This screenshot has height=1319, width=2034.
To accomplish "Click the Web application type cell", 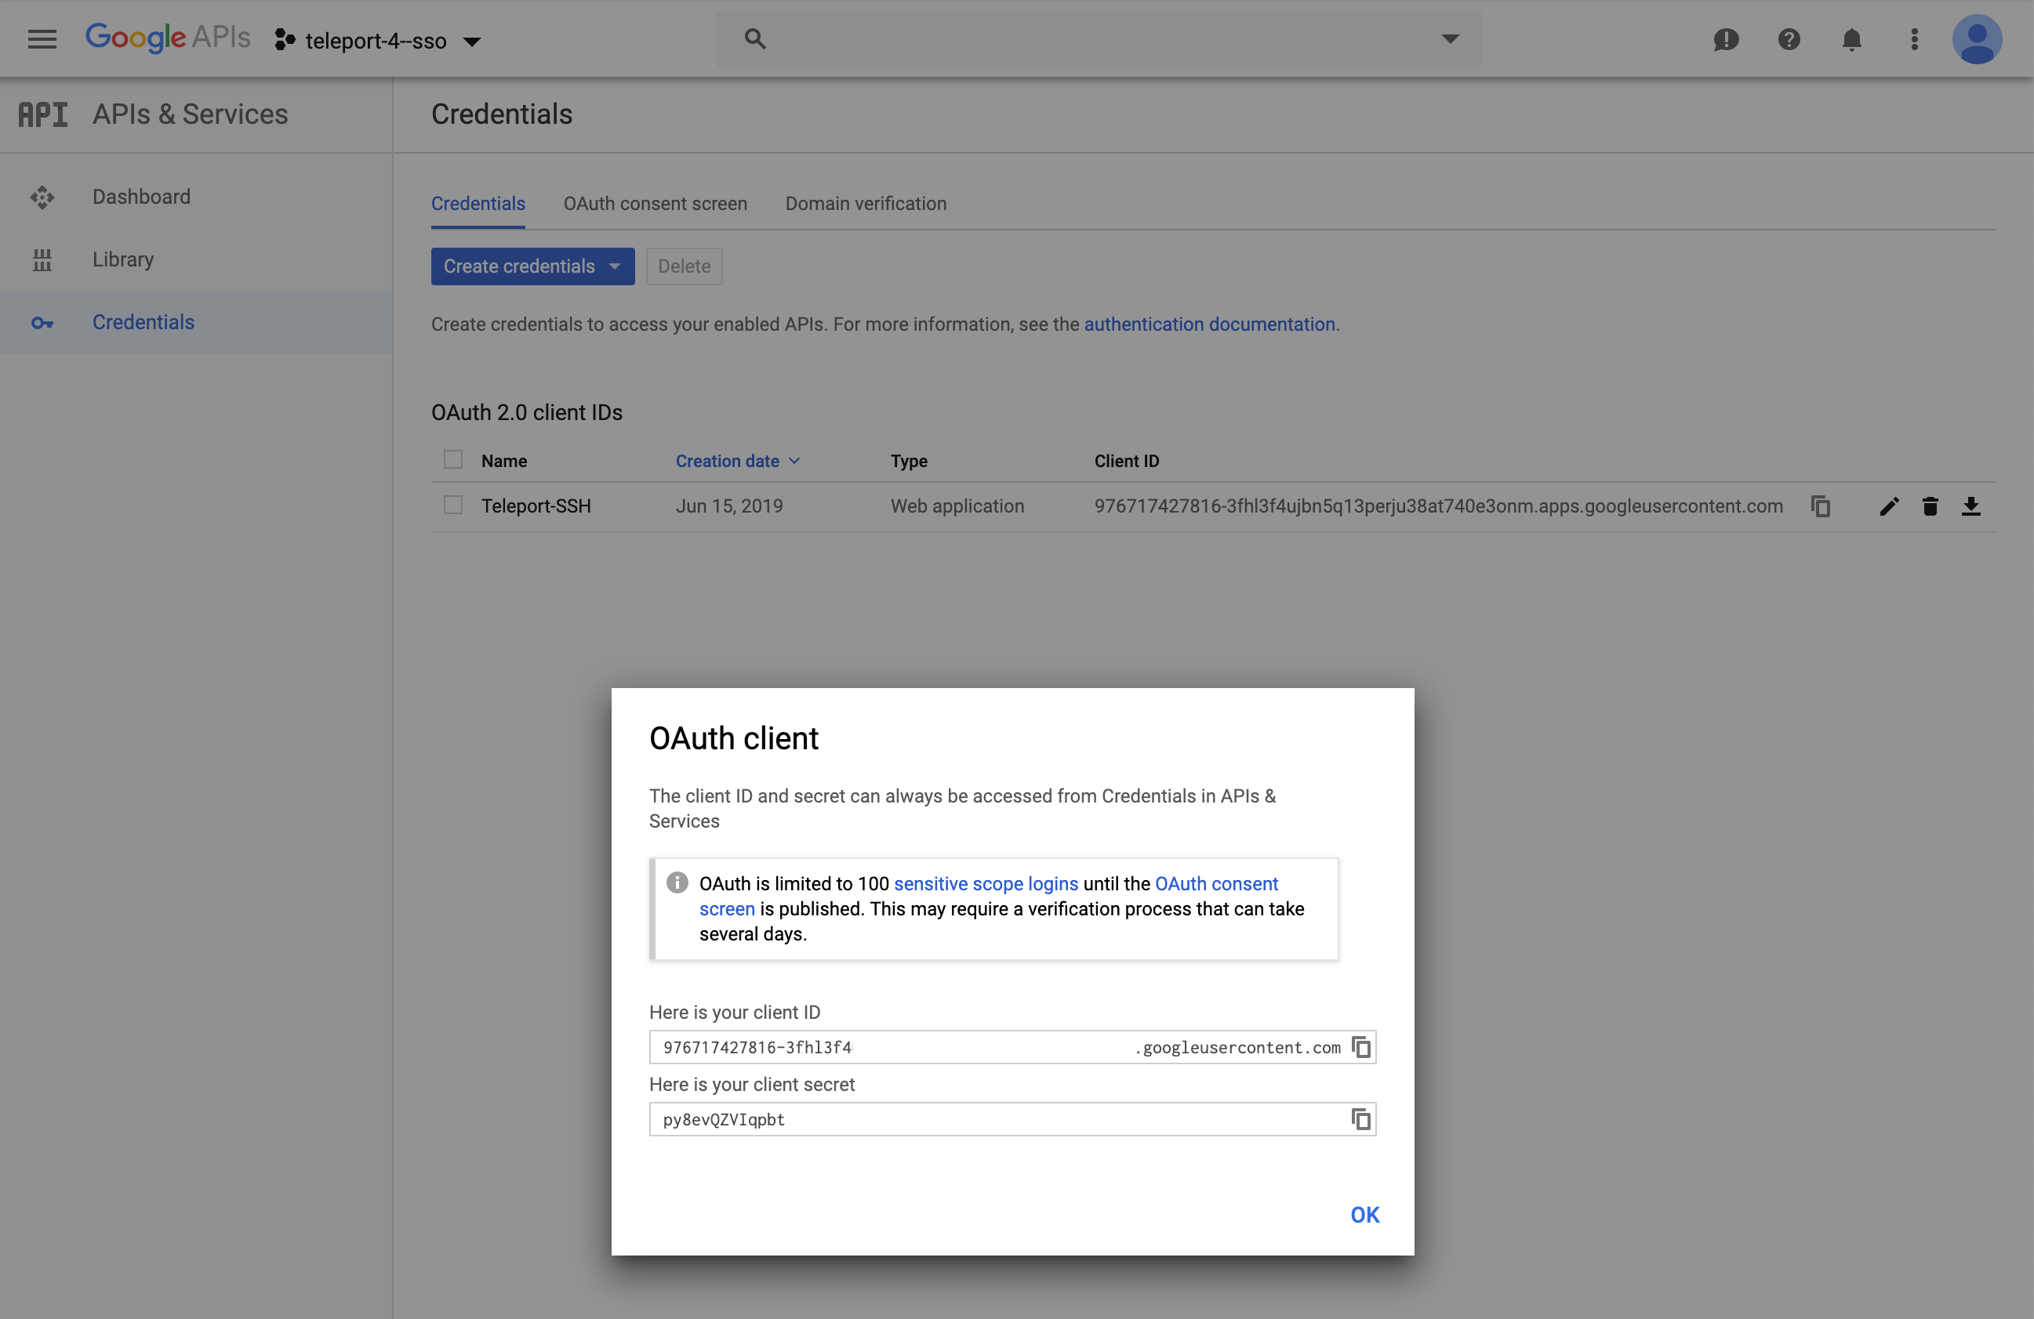I will click(x=957, y=506).
